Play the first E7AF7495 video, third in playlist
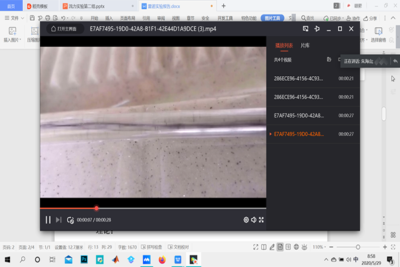 pyautogui.click(x=300, y=115)
